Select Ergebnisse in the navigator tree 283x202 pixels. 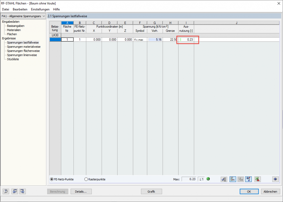point(9,38)
